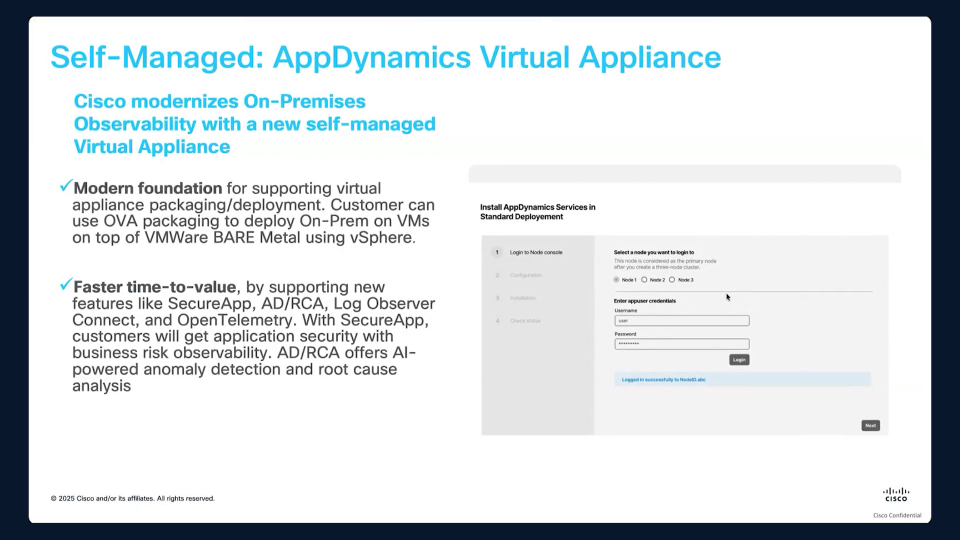The image size is (960, 540).
Task: Click 'Select a node you want to login to'
Action: 654,252
